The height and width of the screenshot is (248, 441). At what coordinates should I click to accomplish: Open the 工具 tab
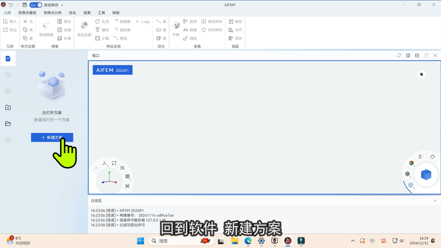coord(101,13)
